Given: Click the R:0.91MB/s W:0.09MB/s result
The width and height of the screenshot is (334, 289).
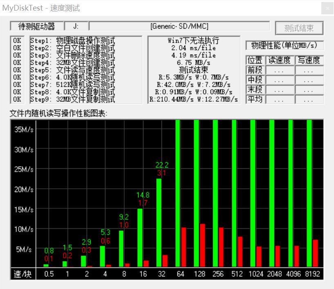Looking at the screenshot, I should coord(193,92).
